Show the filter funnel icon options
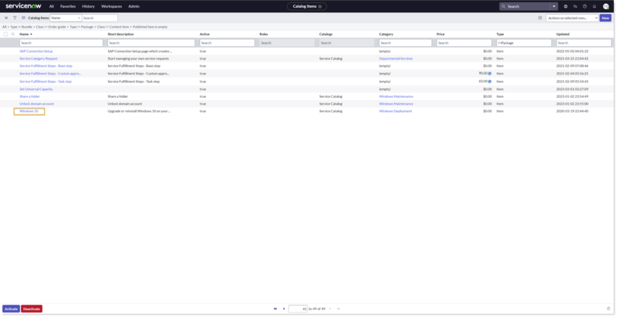 15,18
